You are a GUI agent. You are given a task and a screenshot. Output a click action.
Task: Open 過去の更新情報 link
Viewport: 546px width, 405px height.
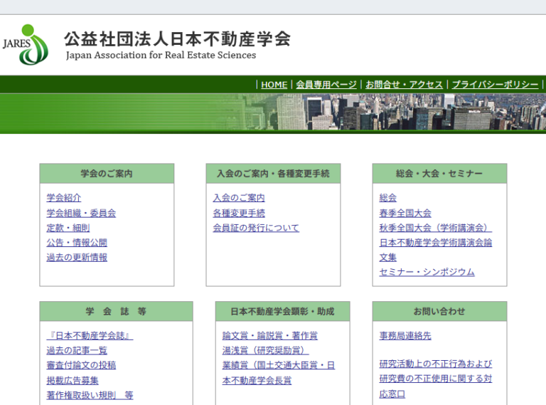(x=77, y=258)
